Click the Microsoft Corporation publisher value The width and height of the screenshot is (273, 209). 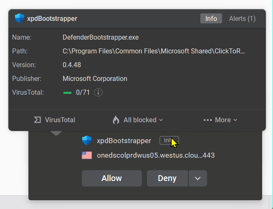click(95, 78)
